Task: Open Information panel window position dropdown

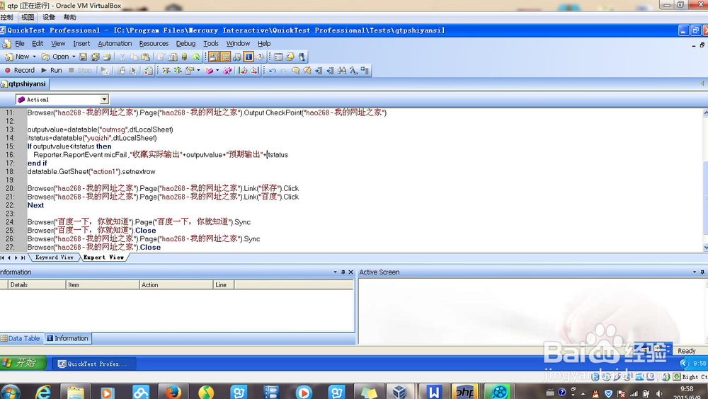Action: coord(335,272)
